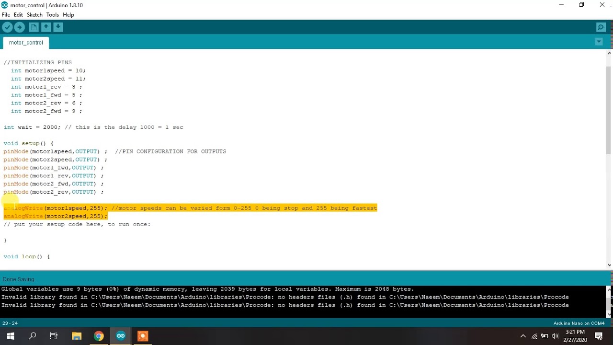Click the 'pinMode(motor2speed,OUTPUT)' line

pos(55,160)
